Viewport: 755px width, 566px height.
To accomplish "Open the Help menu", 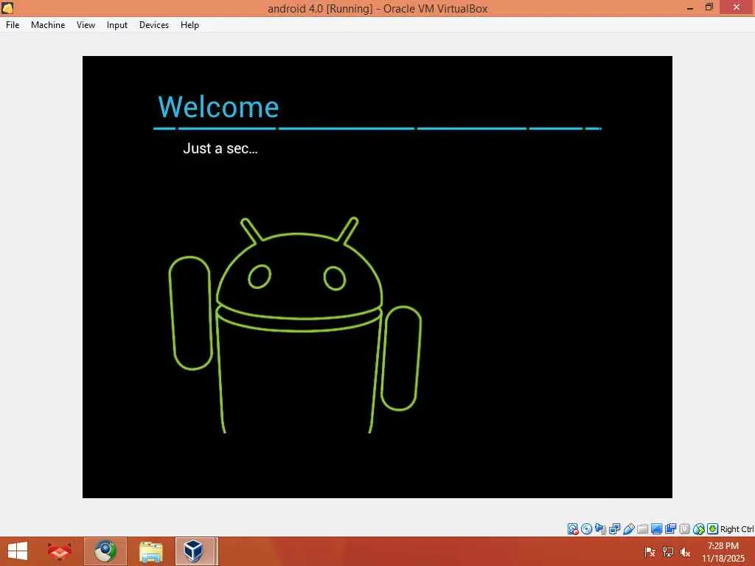I will pos(189,25).
